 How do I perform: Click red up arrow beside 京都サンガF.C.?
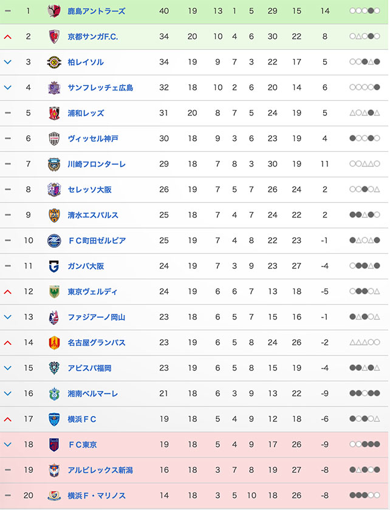[x=7, y=37]
